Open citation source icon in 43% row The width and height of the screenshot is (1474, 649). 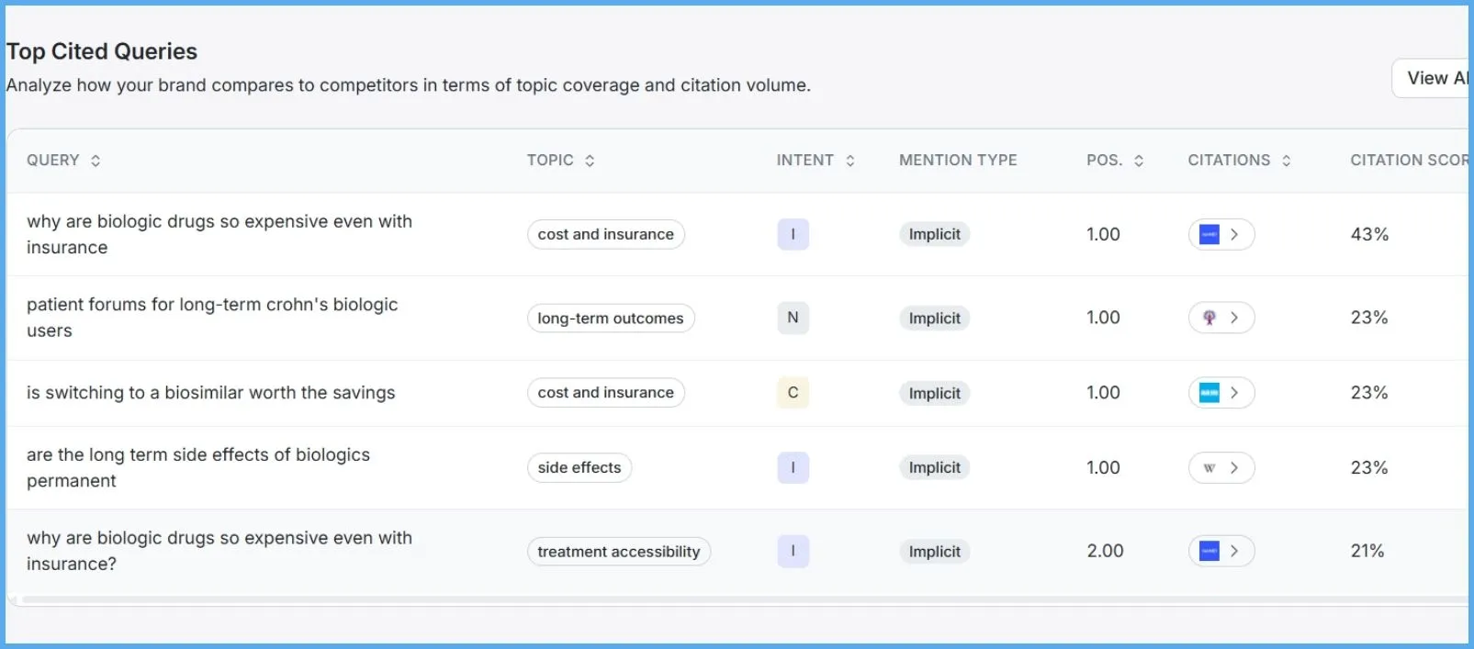[1210, 234]
